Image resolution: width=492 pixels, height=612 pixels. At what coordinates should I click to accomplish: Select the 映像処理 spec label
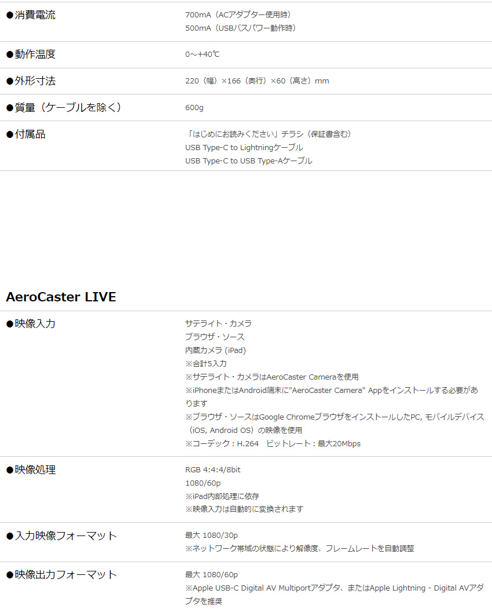tap(31, 469)
